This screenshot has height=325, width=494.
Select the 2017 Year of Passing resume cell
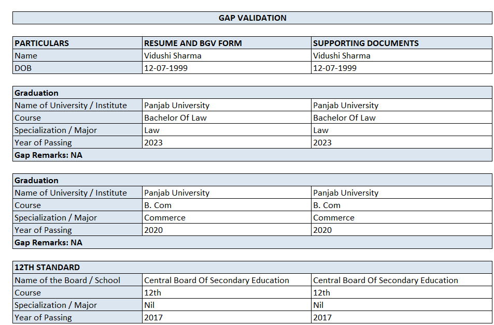(227, 317)
